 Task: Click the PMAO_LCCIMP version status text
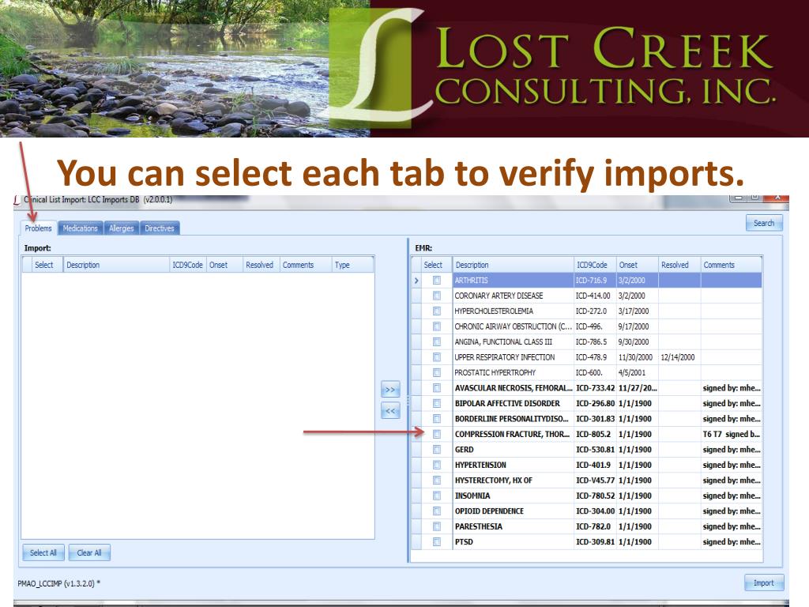(58, 583)
